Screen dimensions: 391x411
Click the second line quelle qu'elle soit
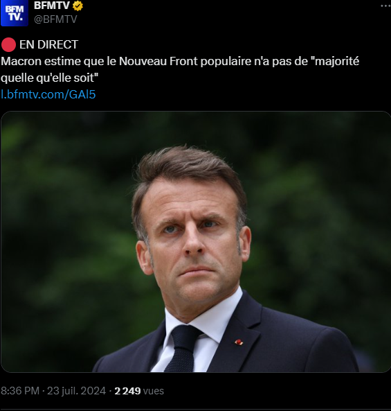point(49,78)
